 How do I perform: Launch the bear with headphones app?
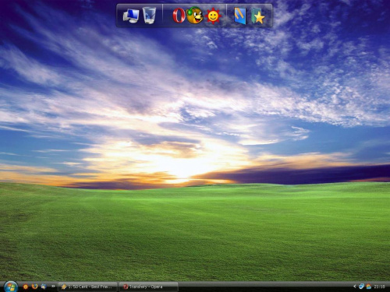[195, 16]
